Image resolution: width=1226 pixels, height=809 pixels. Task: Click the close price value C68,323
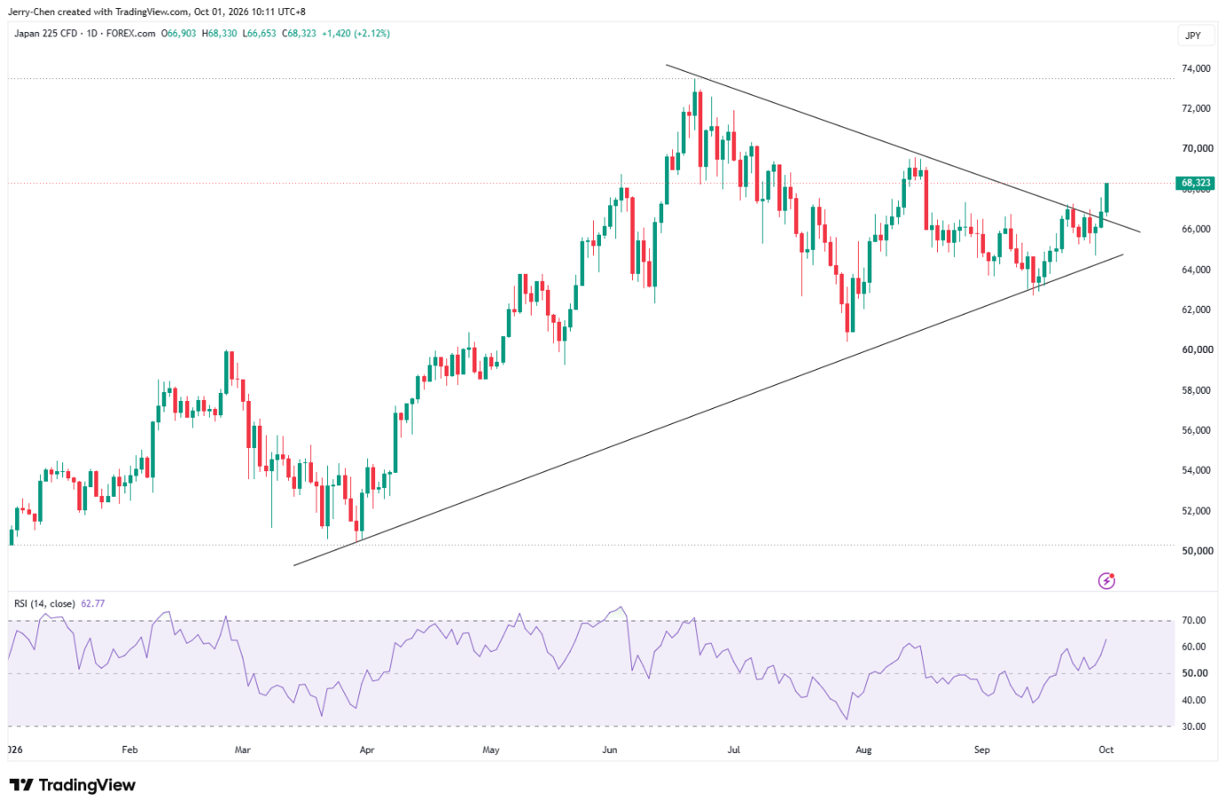point(299,34)
